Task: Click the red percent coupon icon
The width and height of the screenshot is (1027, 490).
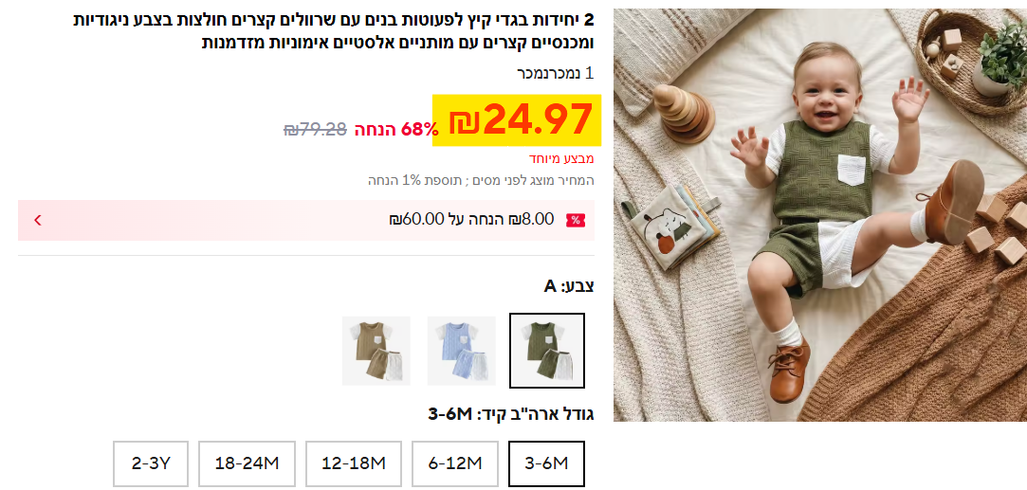Action: 576,221
